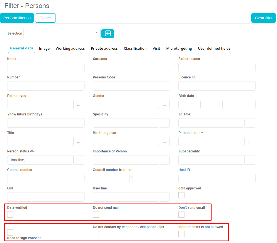
Task: Click the Speciality lookup ellipsis button
Action: [x=164, y=123]
